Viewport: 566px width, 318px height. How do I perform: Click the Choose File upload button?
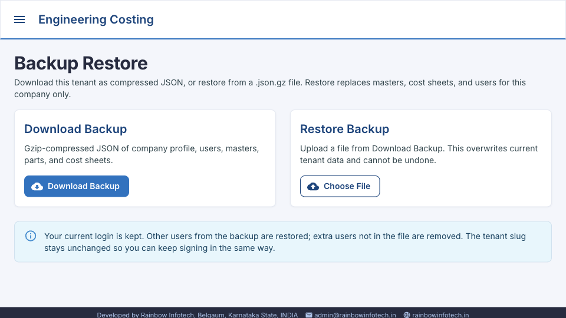[x=340, y=186]
